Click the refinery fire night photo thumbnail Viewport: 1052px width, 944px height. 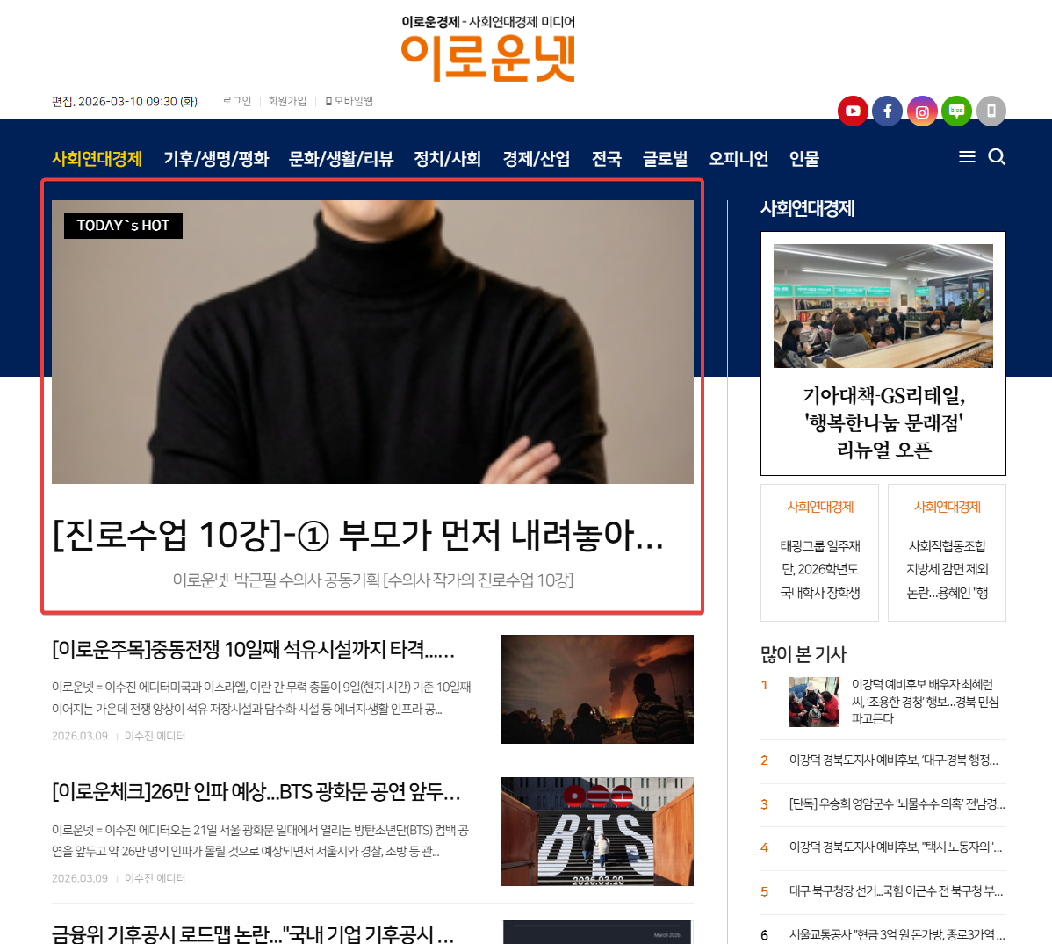(597, 689)
